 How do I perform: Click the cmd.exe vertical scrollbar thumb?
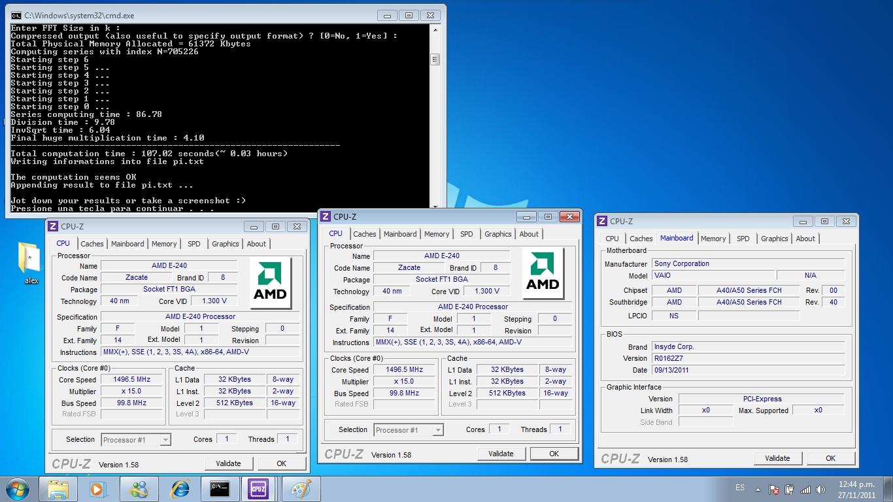435,59
